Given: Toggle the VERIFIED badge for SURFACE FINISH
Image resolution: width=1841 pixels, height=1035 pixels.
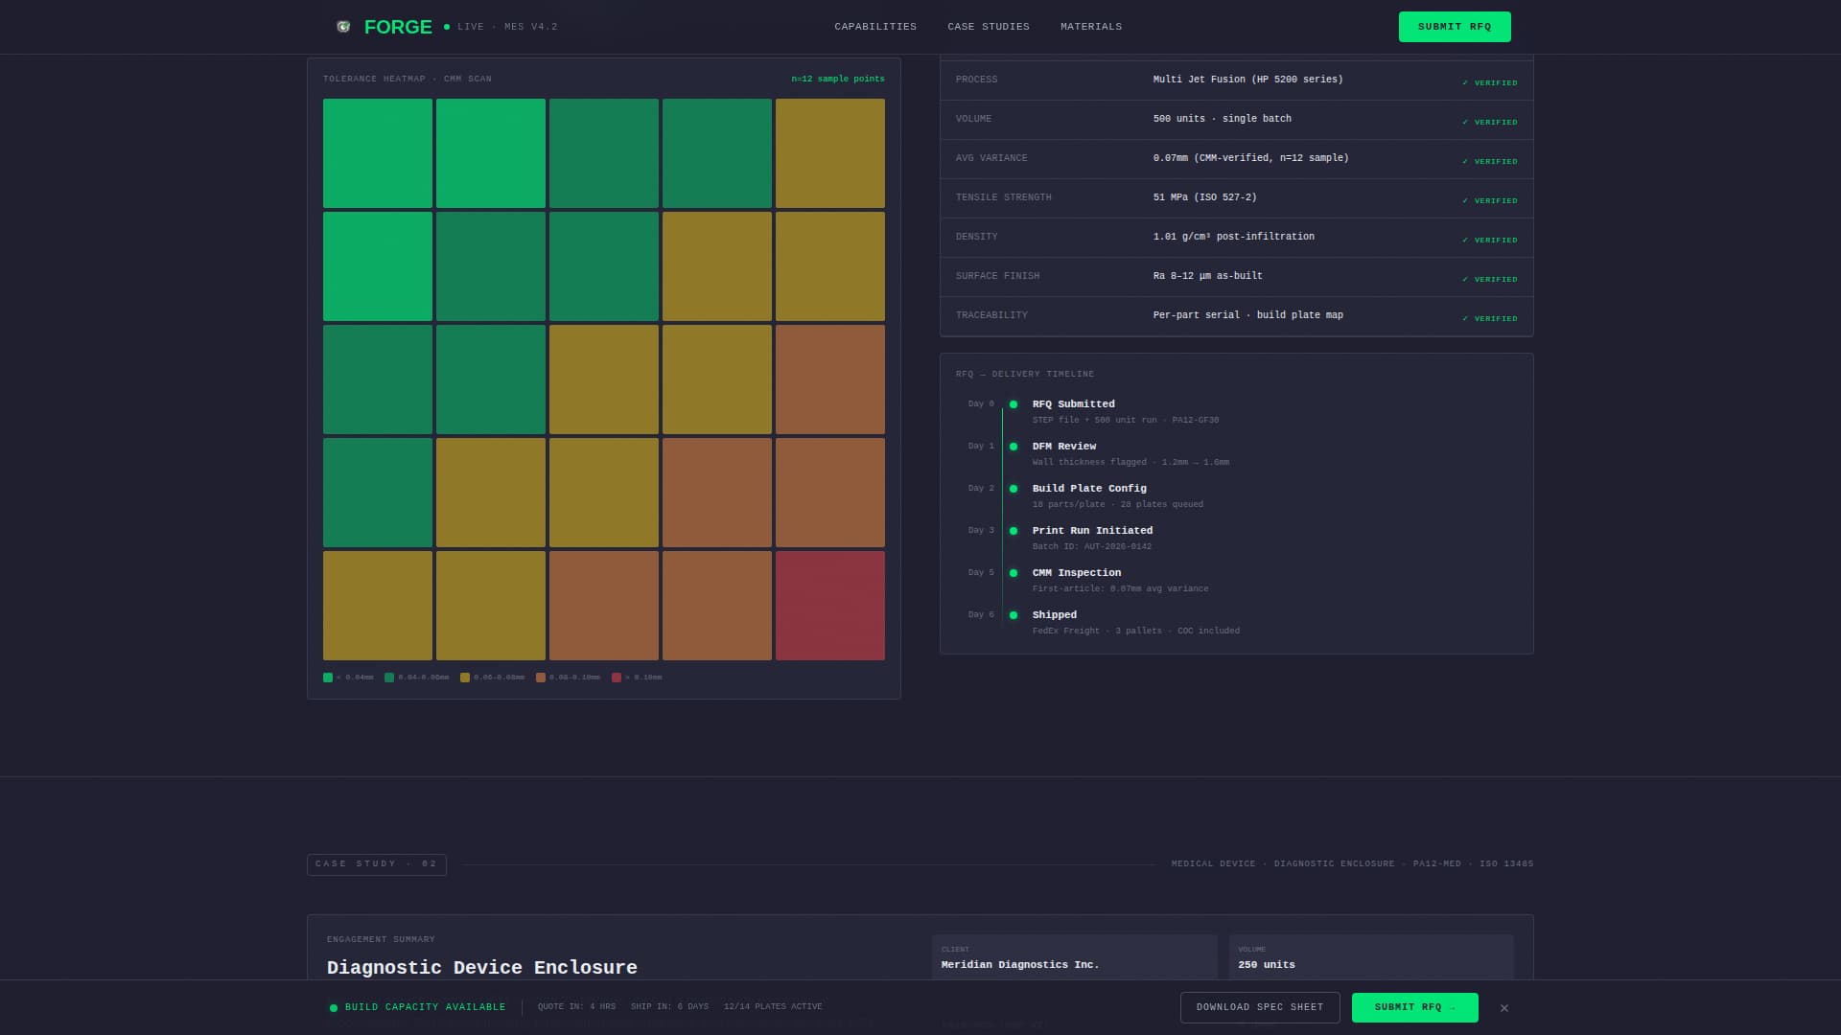Looking at the screenshot, I should [1489, 279].
